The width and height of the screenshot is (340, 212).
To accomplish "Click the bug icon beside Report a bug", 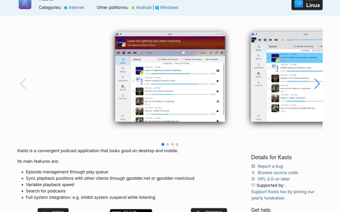I will click(253, 166).
